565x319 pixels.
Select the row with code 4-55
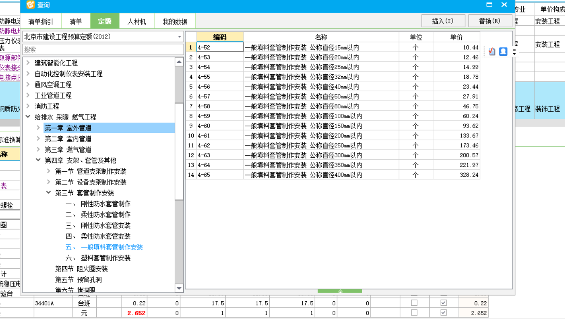point(333,77)
